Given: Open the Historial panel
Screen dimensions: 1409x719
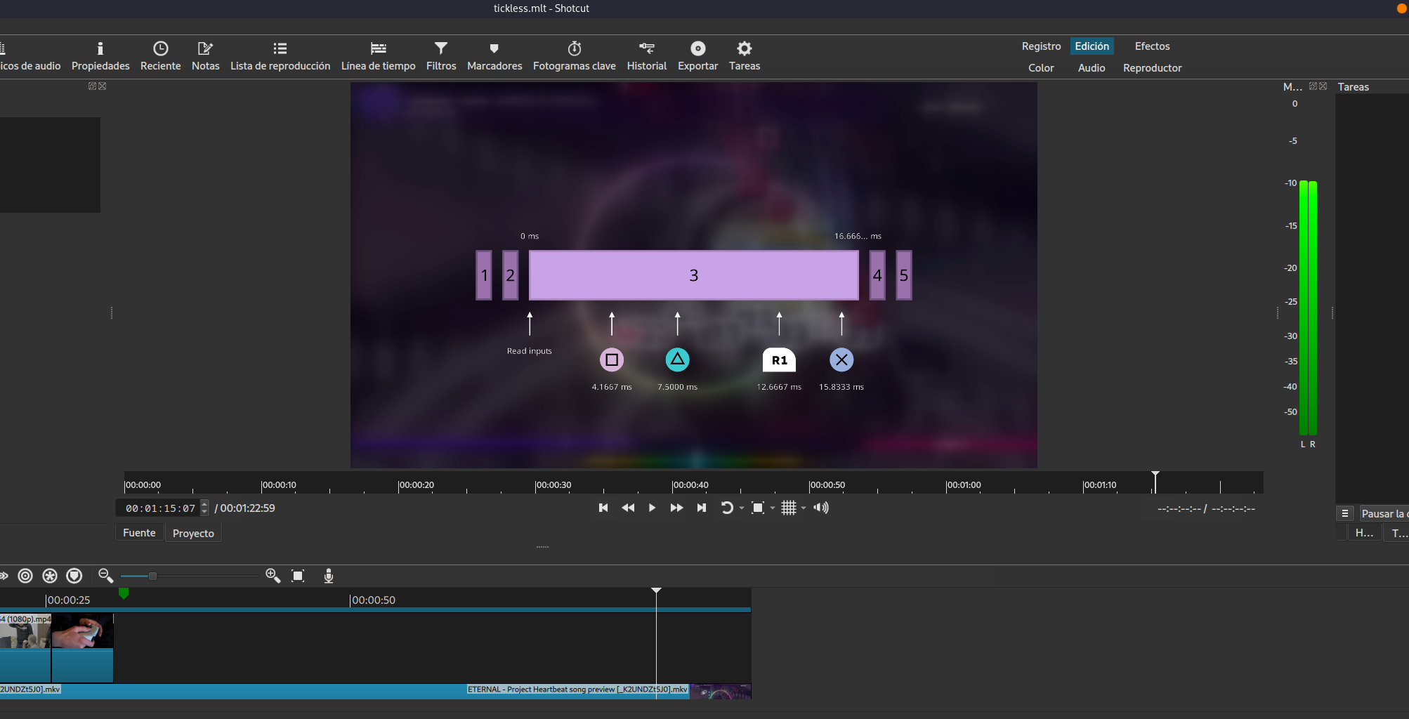Looking at the screenshot, I should [x=646, y=56].
